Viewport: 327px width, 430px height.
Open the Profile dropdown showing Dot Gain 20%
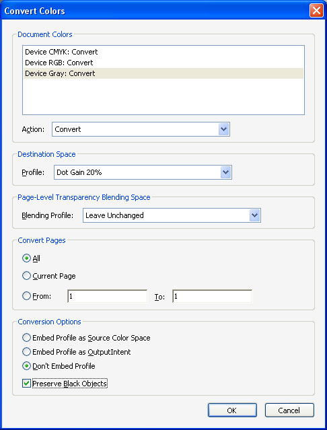pos(143,172)
